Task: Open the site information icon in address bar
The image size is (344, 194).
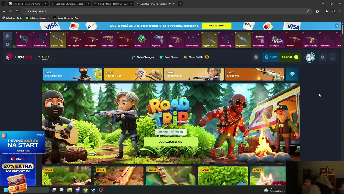Action: (x=25, y=11)
